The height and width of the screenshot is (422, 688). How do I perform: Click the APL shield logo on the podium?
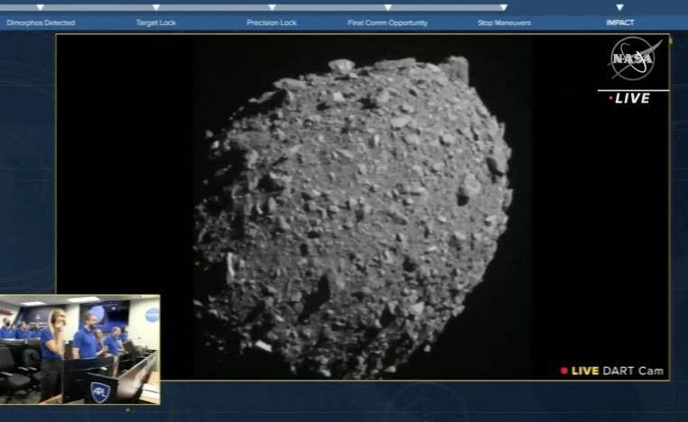point(99,392)
